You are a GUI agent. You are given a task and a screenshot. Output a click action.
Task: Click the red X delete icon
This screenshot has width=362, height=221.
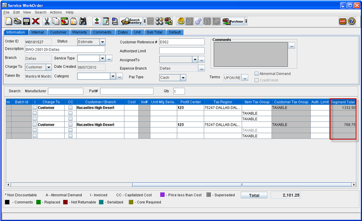[x=35, y=21]
